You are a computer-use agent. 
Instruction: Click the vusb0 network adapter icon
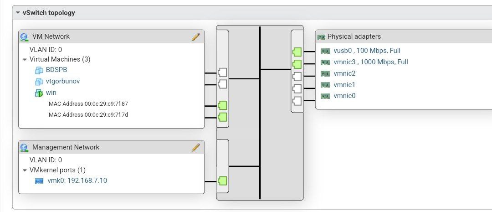(x=325, y=51)
